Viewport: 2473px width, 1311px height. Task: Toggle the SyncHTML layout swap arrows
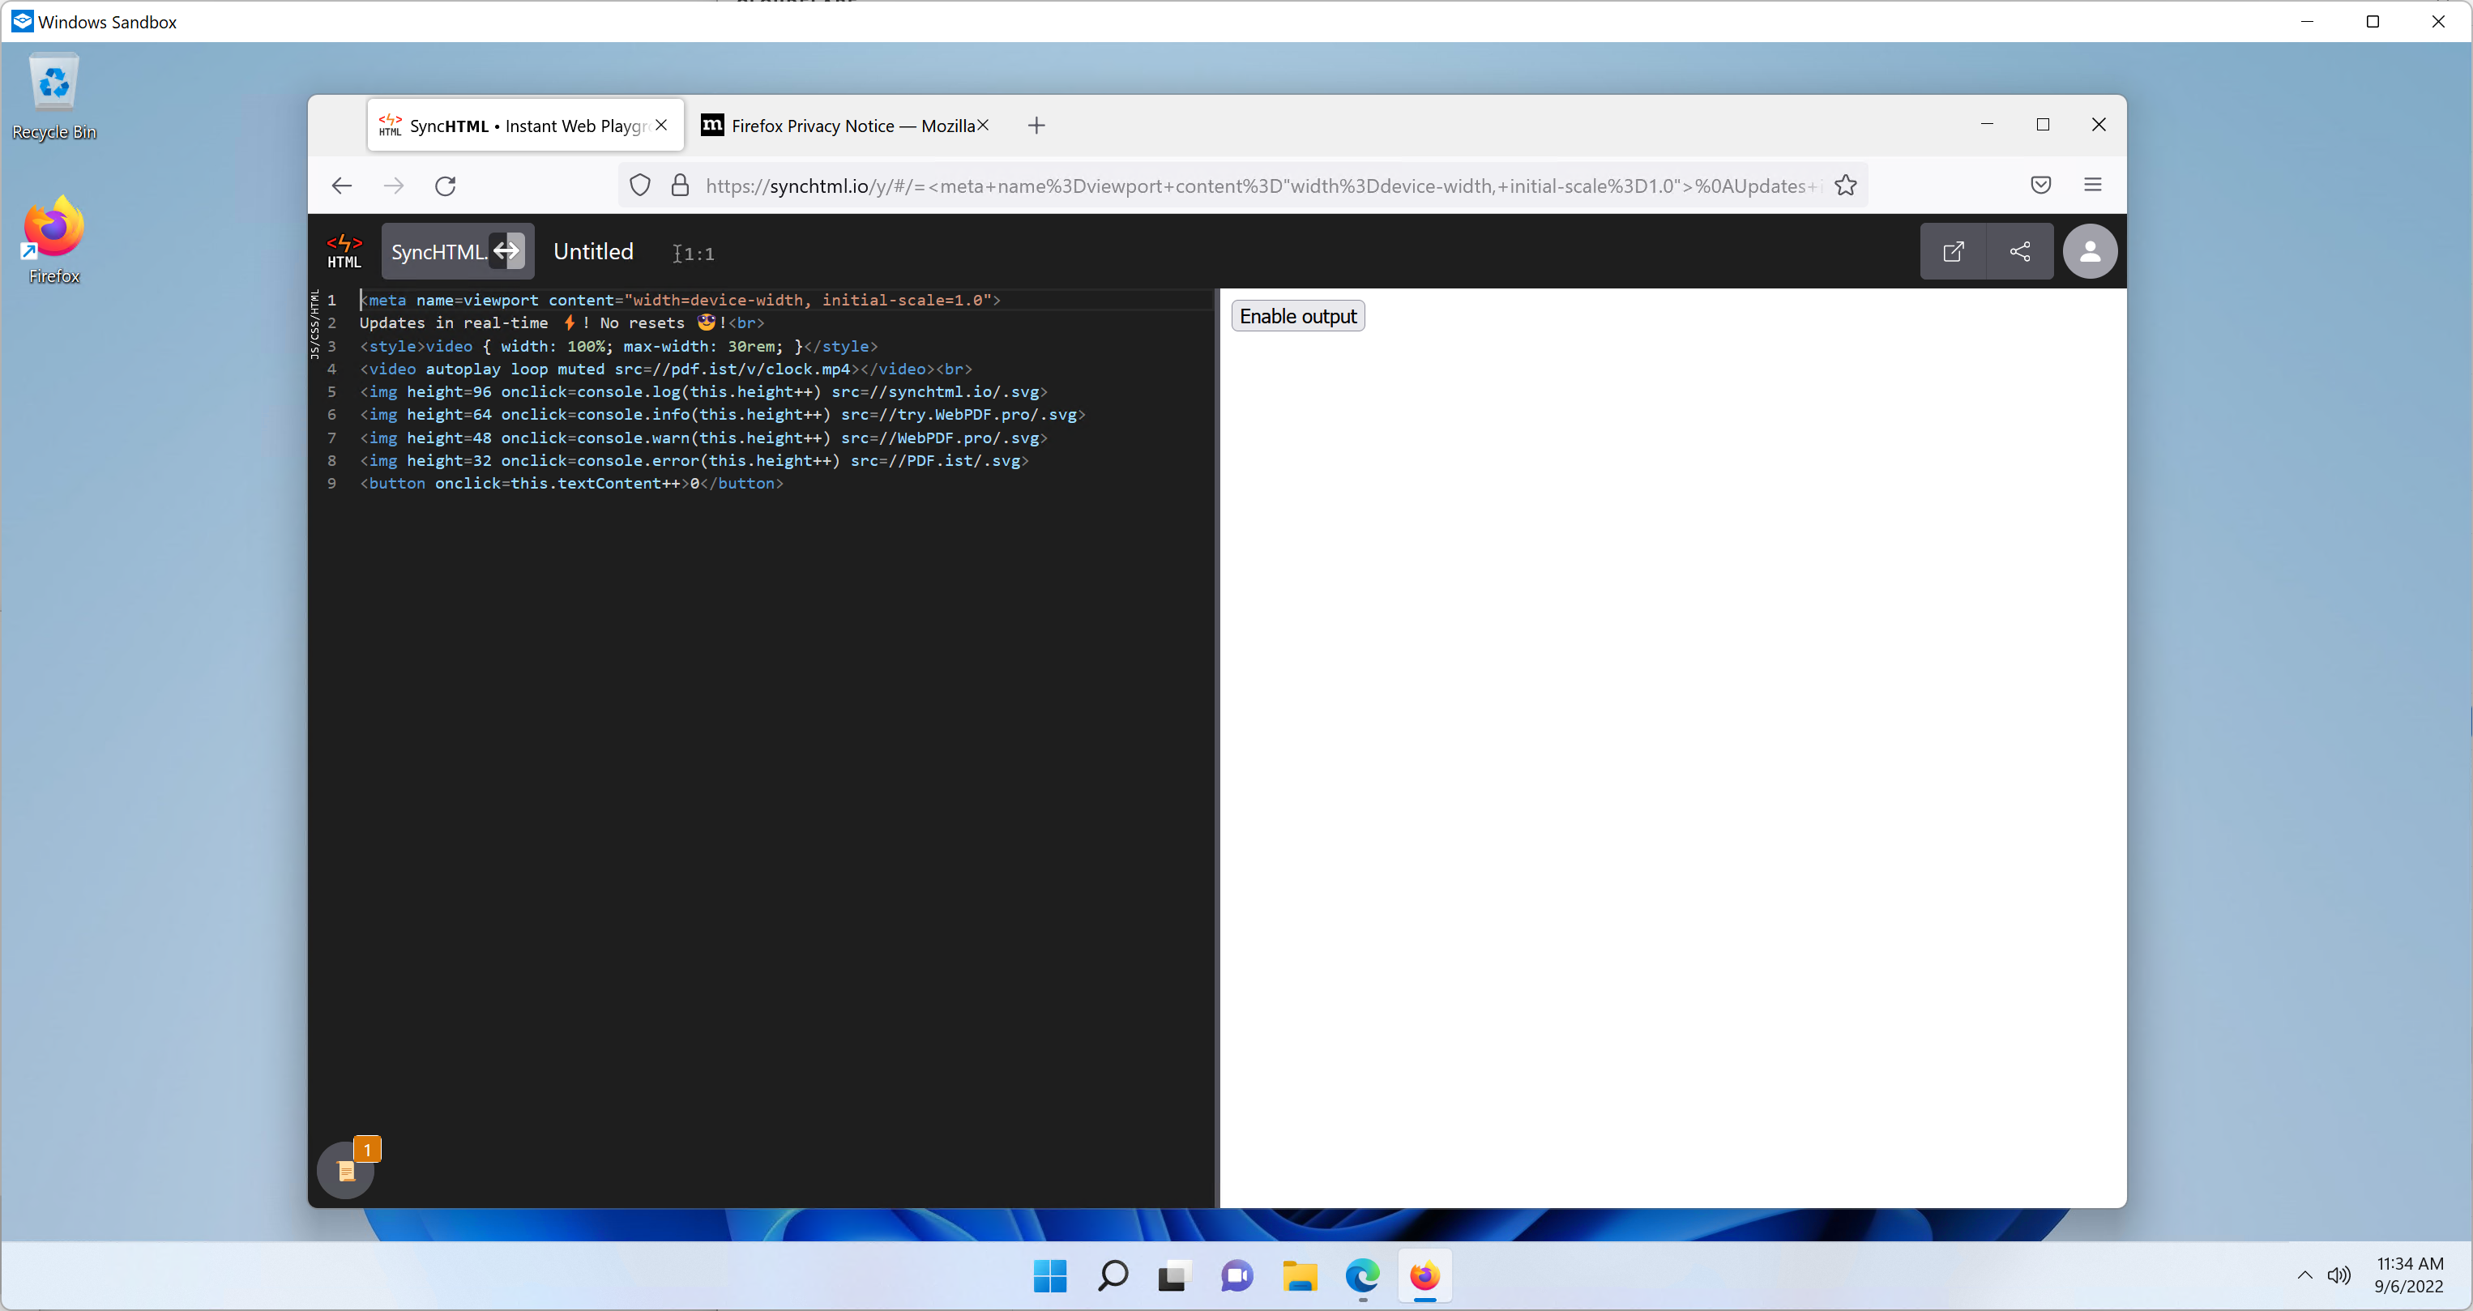(x=507, y=251)
